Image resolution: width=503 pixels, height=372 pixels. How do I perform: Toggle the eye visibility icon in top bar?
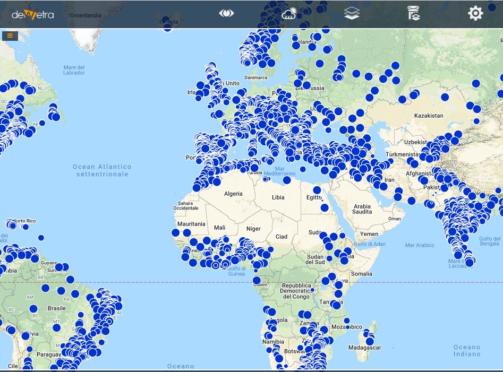click(x=226, y=13)
